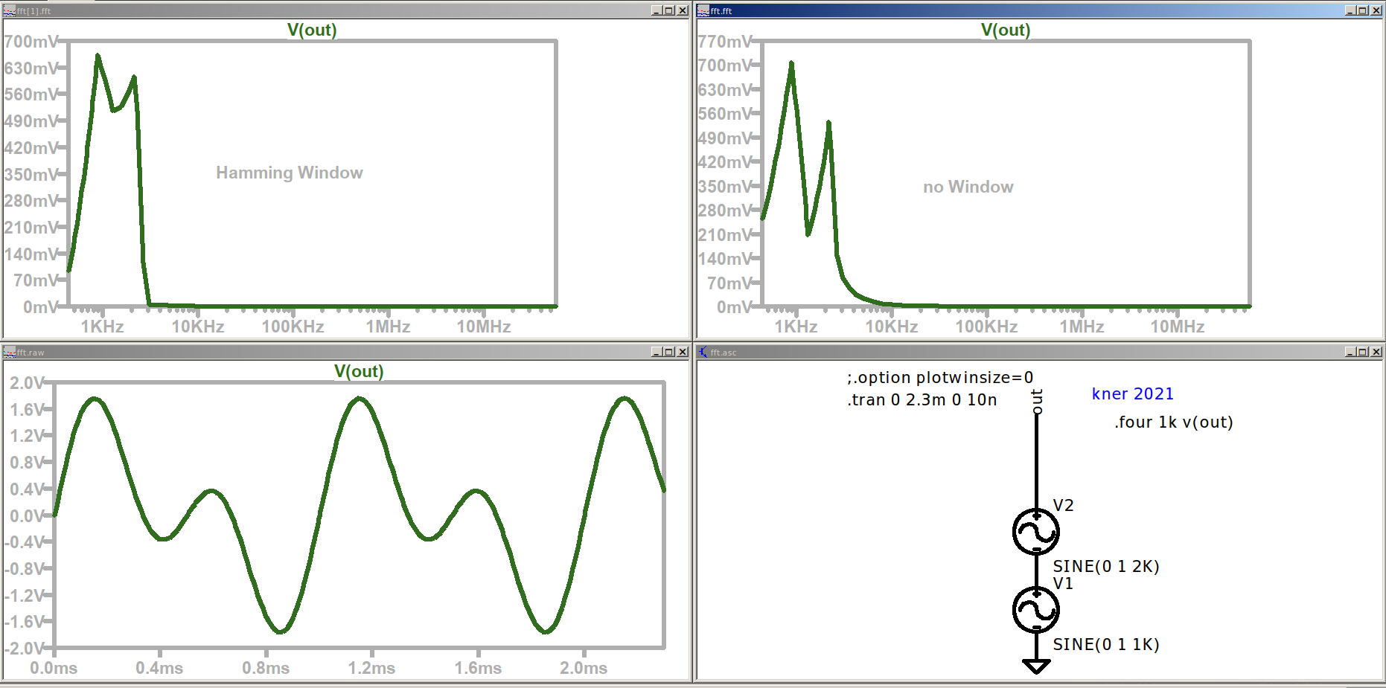The image size is (1386, 688).
Task: Click the .tran 0 2.3m directive text
Action: (x=922, y=399)
